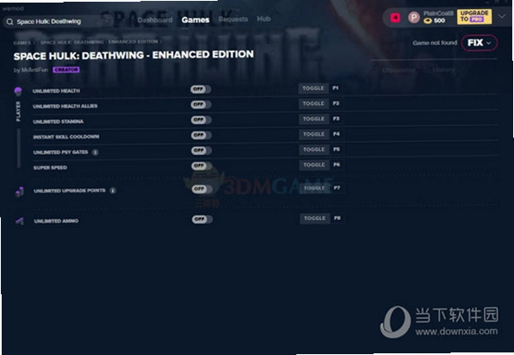Toggle Unlimited Ammo on

pyautogui.click(x=202, y=219)
